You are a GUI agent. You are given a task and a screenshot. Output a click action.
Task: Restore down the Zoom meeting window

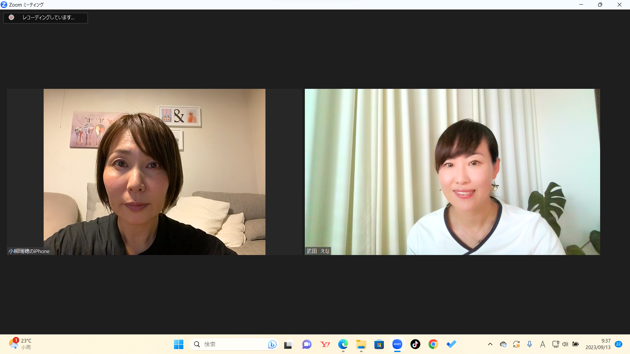point(600,5)
